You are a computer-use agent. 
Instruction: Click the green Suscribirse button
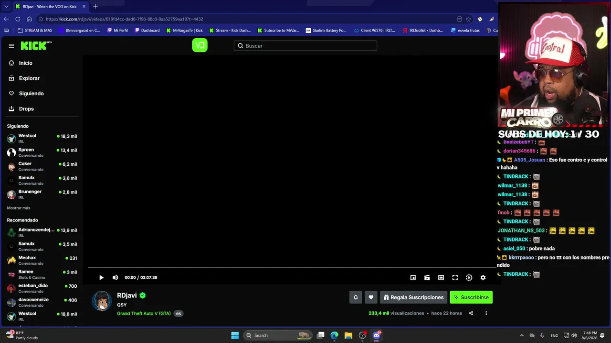(471, 297)
